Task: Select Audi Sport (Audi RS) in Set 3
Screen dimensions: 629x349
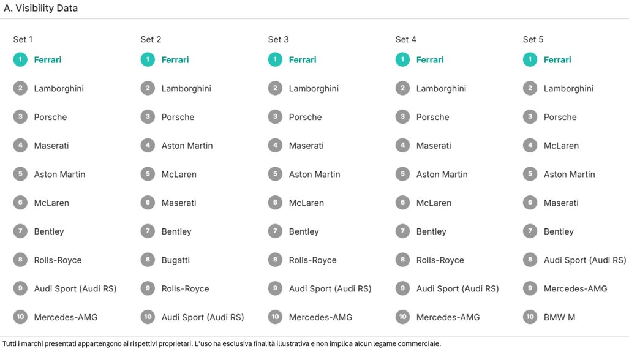Action: tap(330, 289)
